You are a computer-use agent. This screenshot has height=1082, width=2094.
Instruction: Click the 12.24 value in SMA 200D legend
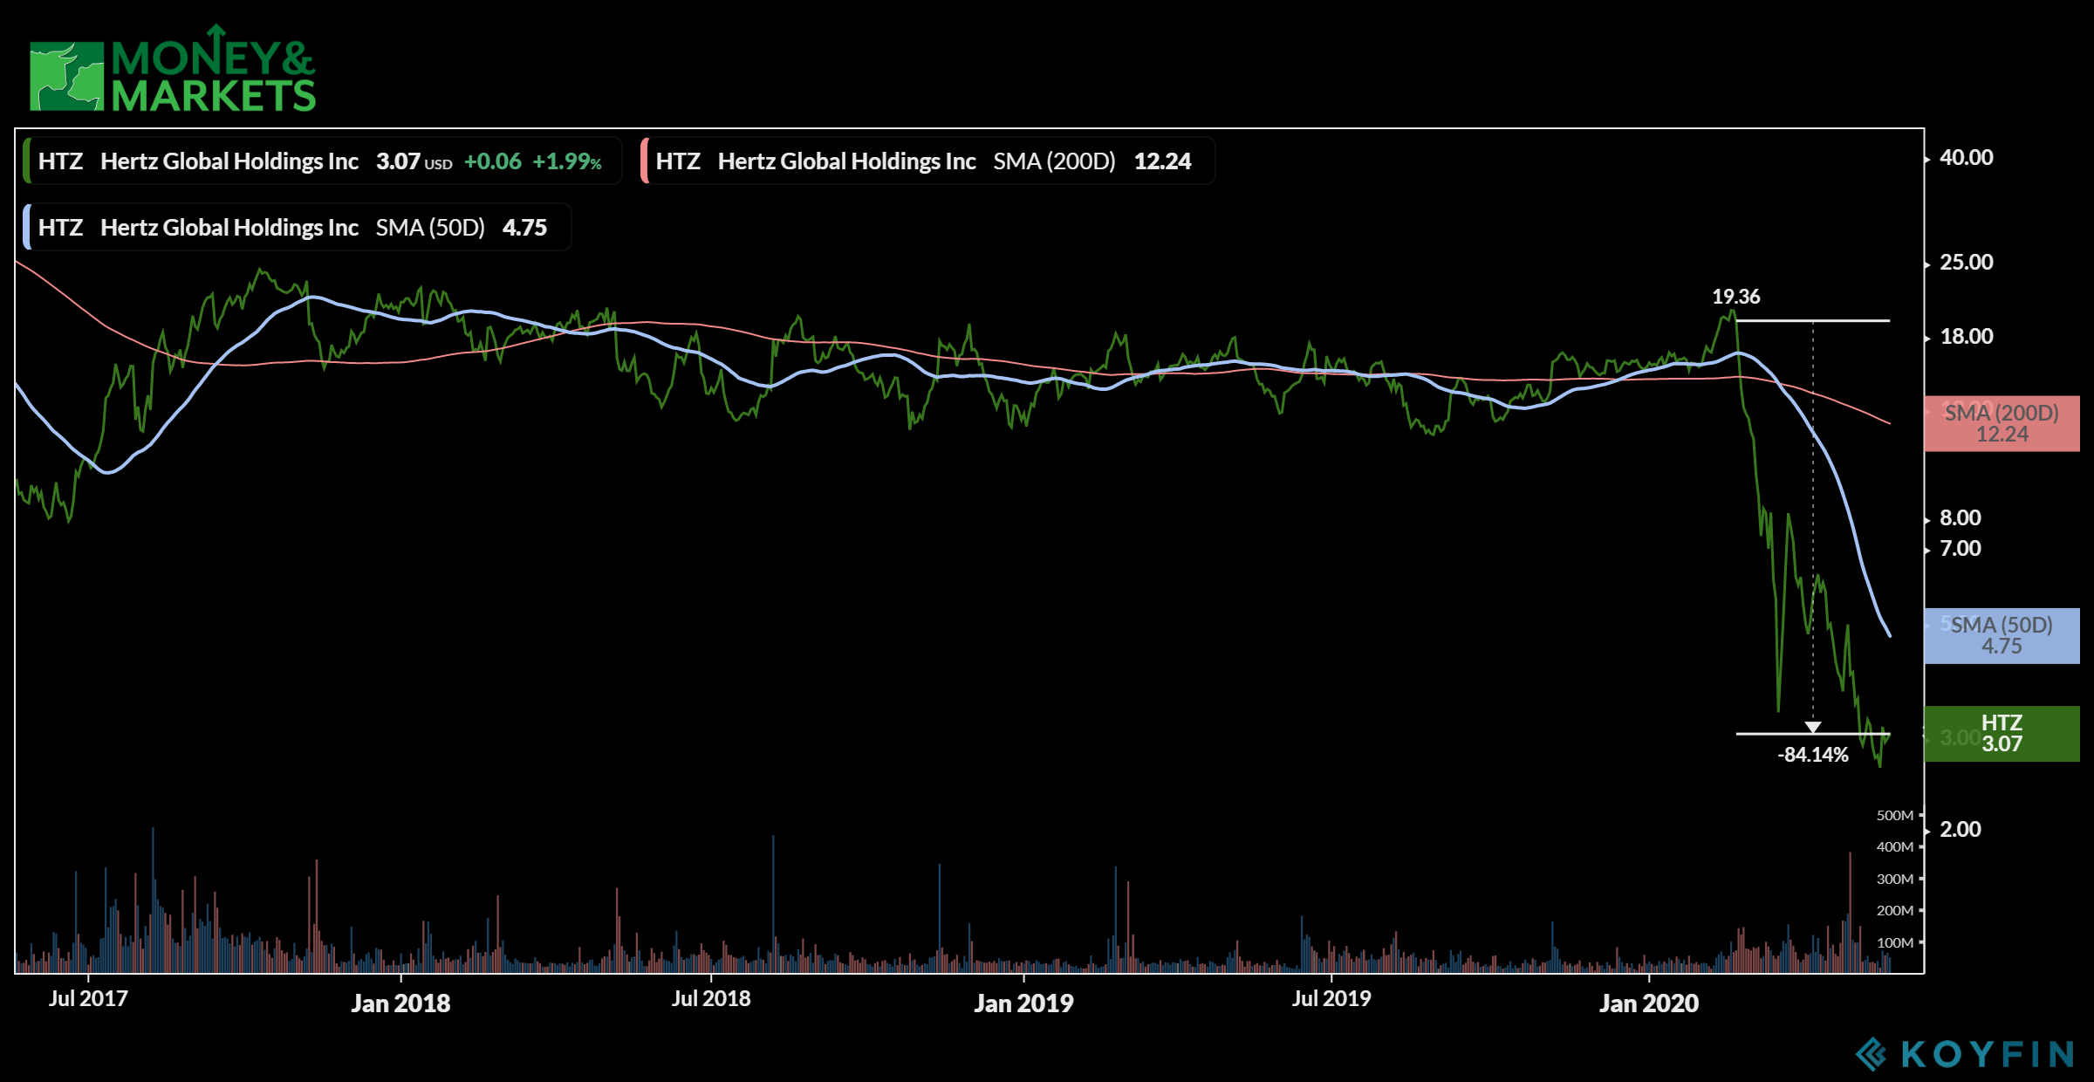[1162, 161]
